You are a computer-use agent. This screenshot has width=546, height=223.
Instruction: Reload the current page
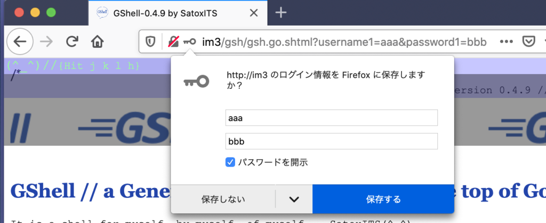[72, 42]
